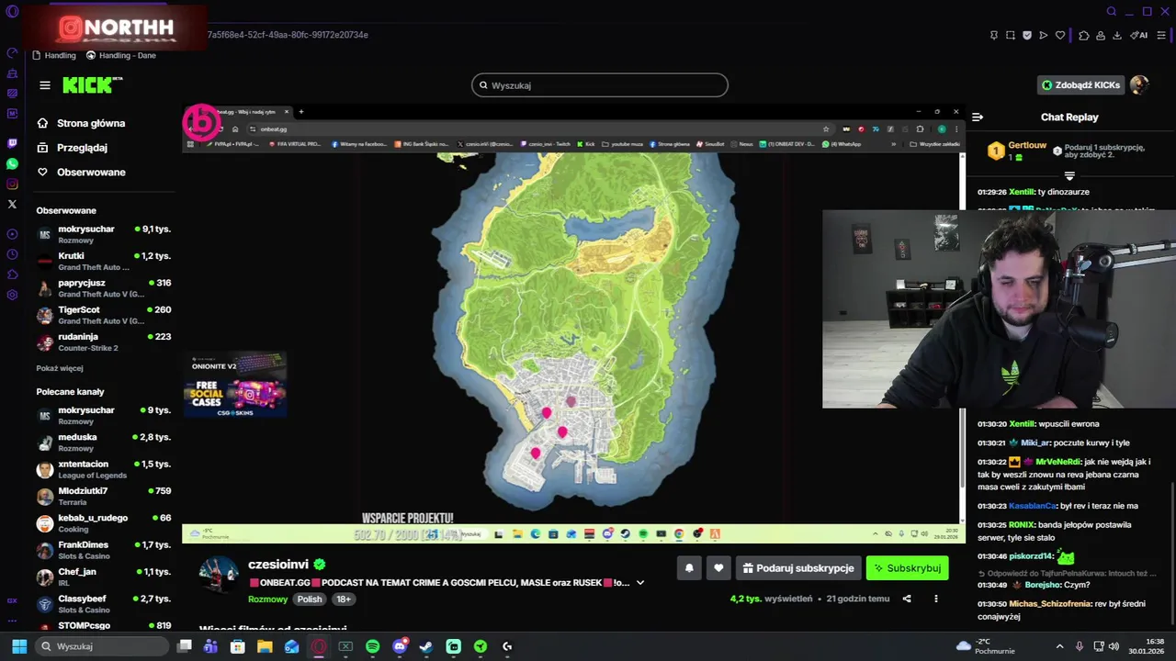
Task: Open history clock in Opera sidebar
Action: [x=12, y=254]
